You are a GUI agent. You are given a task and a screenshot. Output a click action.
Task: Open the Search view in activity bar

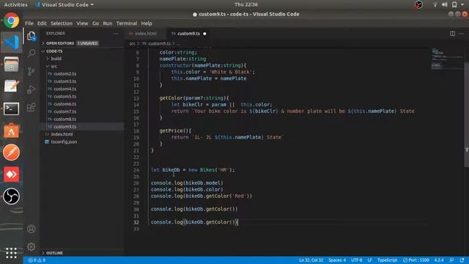coord(31,54)
